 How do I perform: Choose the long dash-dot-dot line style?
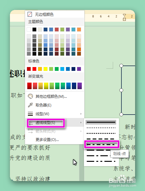coord(101,161)
